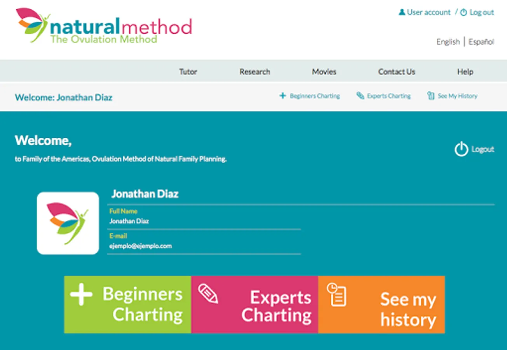Click the orange See my history tile

tap(382, 304)
